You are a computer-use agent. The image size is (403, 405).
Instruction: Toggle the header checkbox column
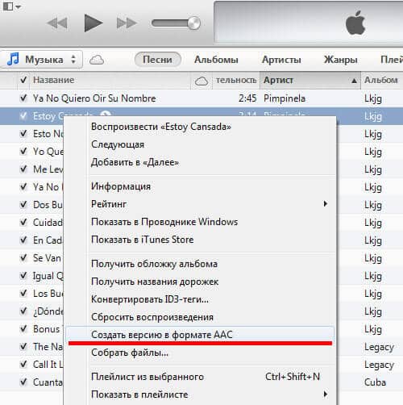(x=23, y=80)
